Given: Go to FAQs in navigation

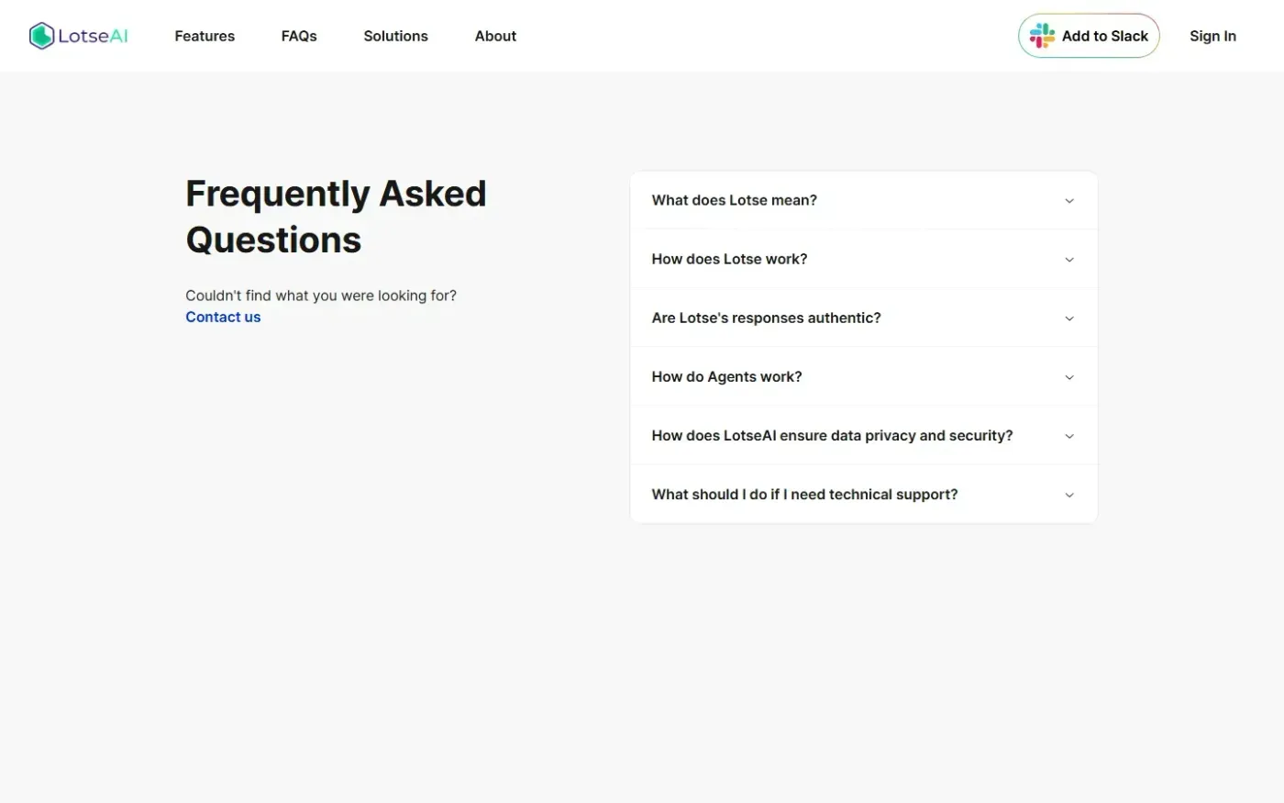Looking at the screenshot, I should 299,36.
